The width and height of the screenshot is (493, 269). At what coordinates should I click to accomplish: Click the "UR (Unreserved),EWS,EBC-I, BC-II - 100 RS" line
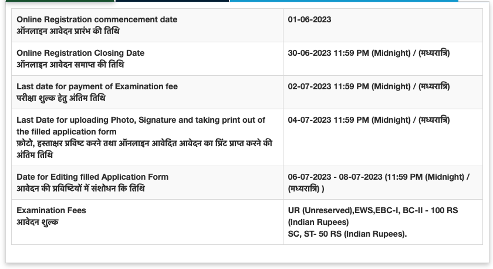tap(379, 210)
